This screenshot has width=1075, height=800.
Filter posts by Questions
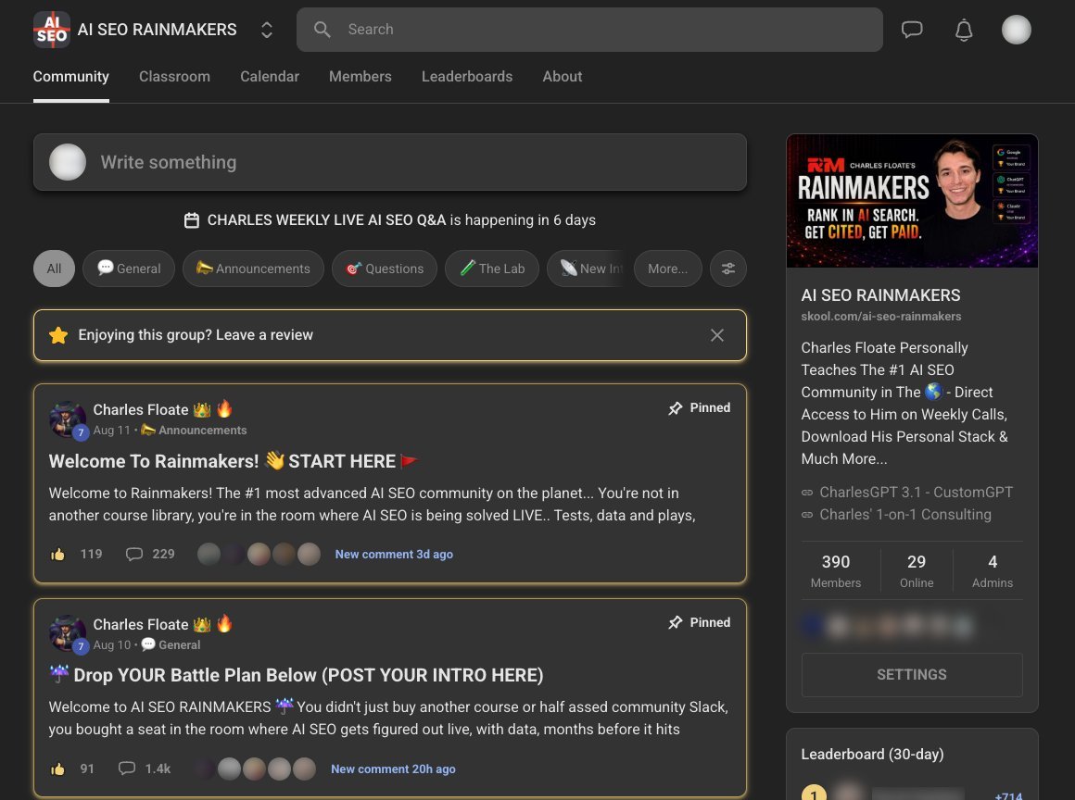[385, 269]
